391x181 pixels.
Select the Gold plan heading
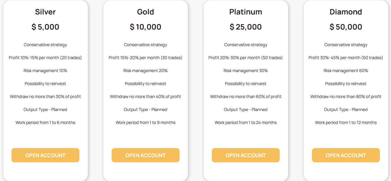145,12
